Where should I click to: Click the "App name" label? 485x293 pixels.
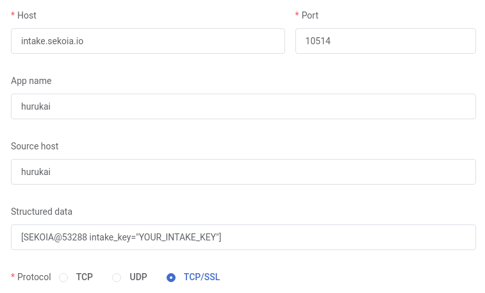(31, 81)
